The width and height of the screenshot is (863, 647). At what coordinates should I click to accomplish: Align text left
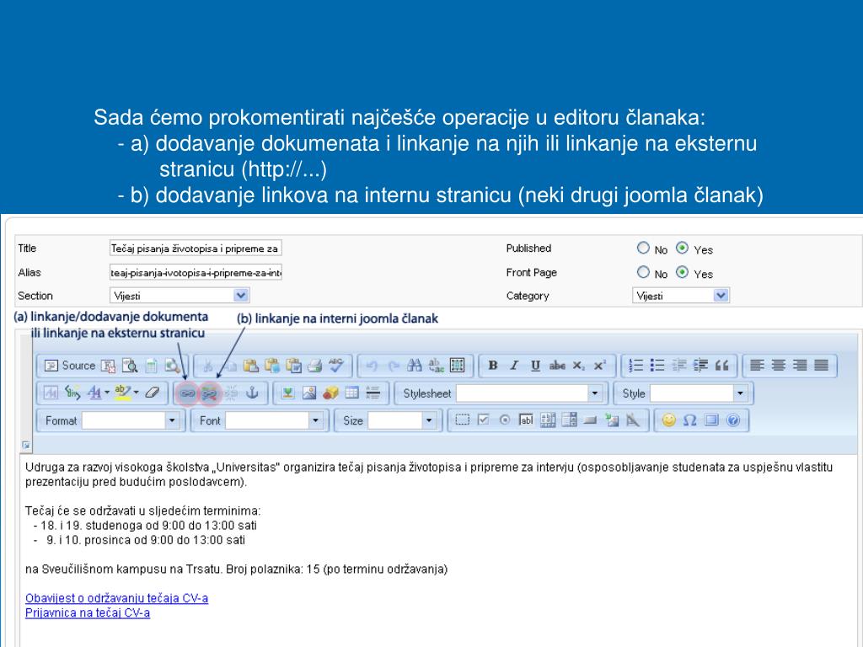tap(758, 366)
